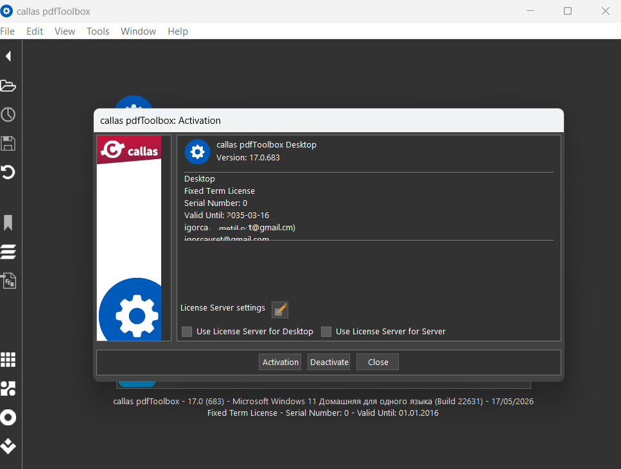Click the shapes tools icon in sidebar
This screenshot has width=621, height=469.
point(8,388)
